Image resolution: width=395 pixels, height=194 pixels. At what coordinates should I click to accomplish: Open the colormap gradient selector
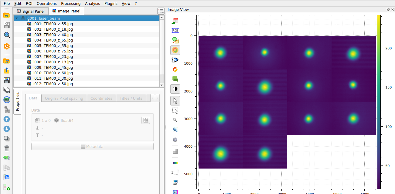[x=175, y=163]
